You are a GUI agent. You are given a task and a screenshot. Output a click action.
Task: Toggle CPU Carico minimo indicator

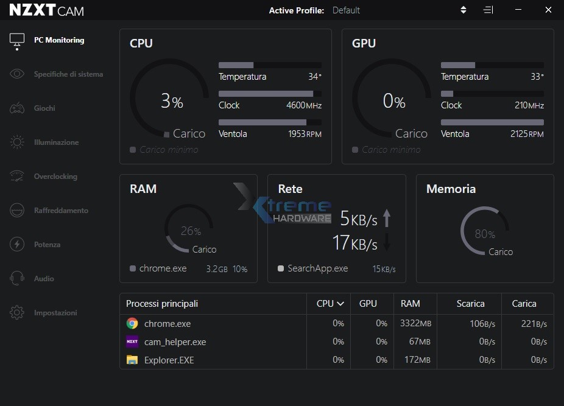133,150
